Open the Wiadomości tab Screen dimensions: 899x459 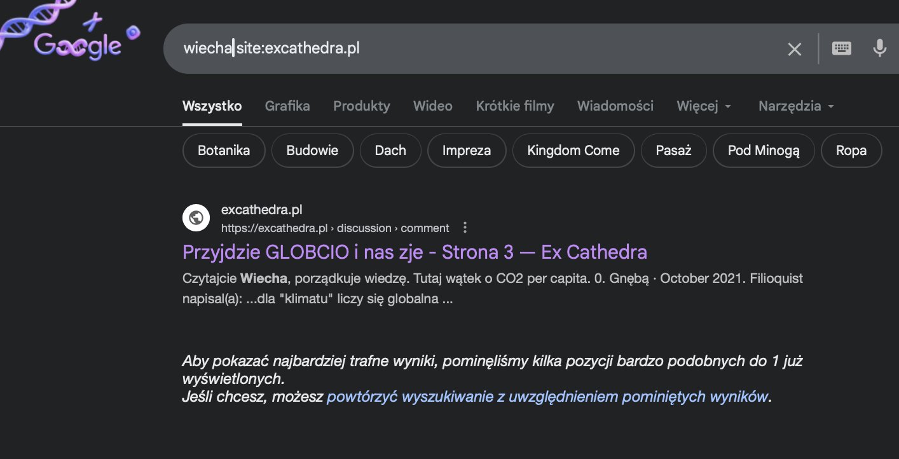pyautogui.click(x=615, y=106)
